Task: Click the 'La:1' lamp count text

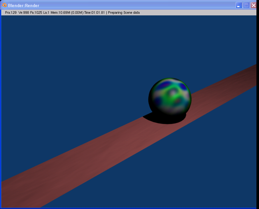Action: [46, 13]
